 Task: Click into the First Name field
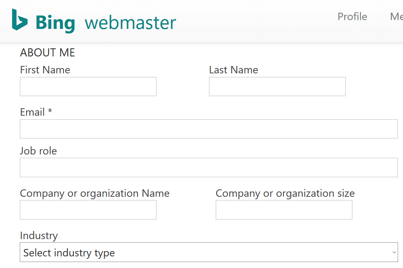[x=88, y=86]
